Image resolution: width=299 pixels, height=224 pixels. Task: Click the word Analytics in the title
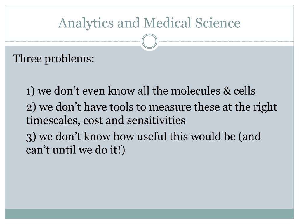point(86,23)
